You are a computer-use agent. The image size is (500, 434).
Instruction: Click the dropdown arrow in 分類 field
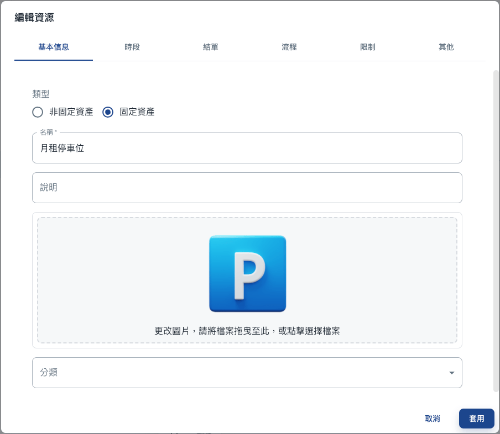pyautogui.click(x=451, y=373)
